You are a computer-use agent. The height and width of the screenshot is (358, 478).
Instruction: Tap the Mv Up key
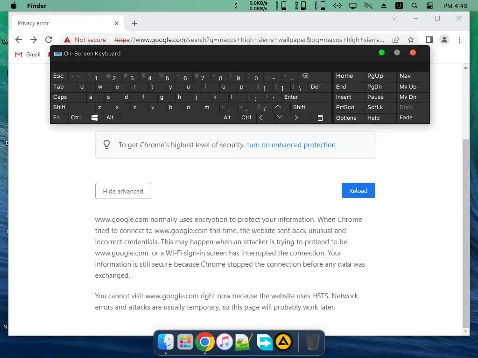[x=413, y=87]
